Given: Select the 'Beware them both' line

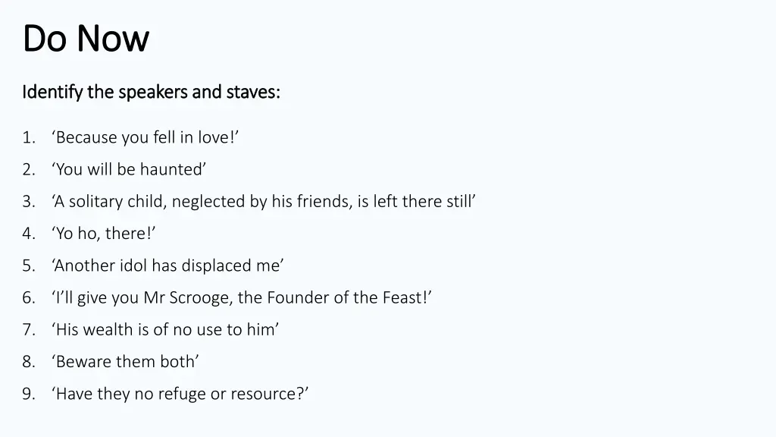Looking at the screenshot, I should (x=125, y=362).
